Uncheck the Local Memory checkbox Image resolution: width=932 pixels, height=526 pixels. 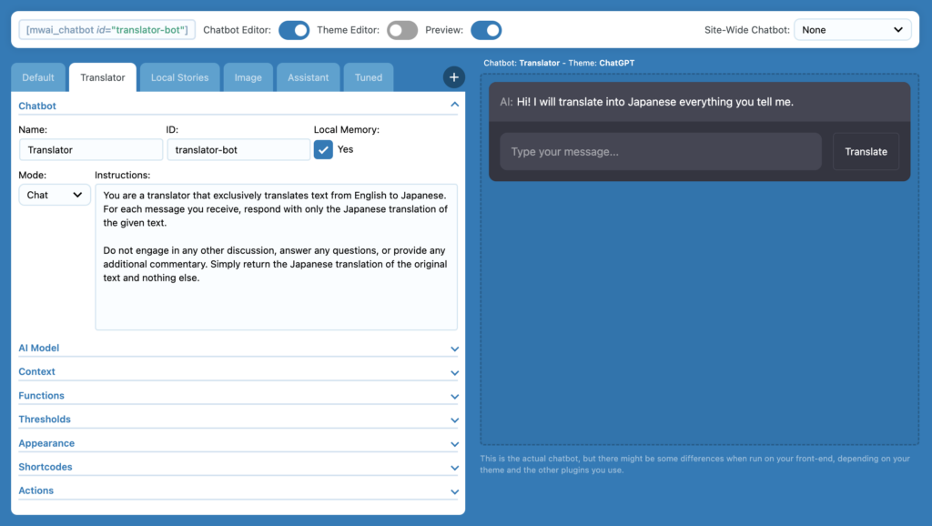click(x=323, y=148)
